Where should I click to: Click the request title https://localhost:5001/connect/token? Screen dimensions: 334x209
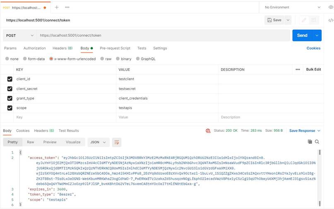[38, 20]
